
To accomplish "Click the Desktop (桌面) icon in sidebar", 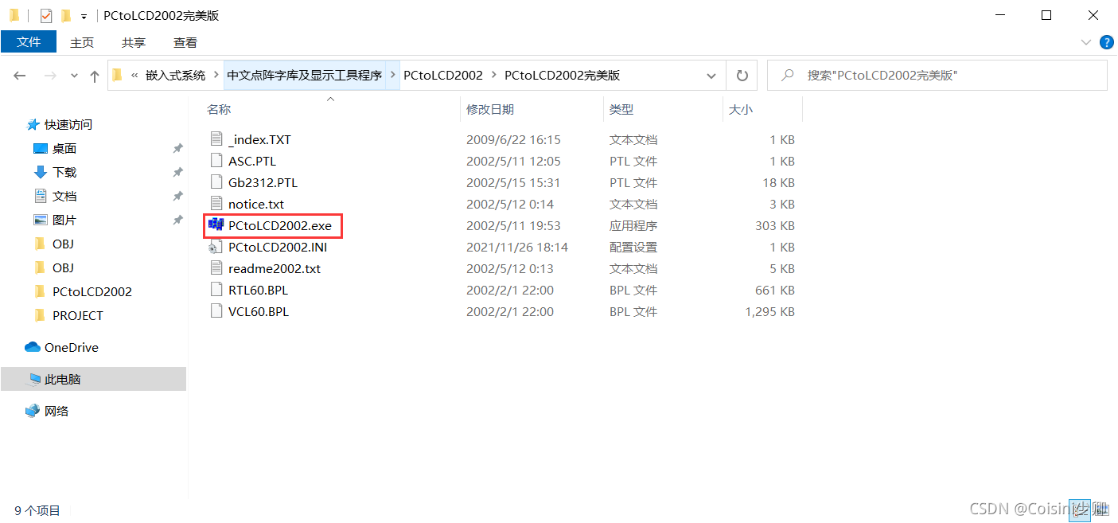I will coord(41,148).
